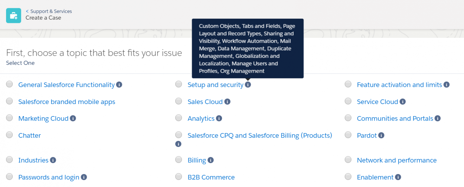The image size is (464, 187).
Task: Click the Salesforce branded mobile apps link
Action: click(67, 102)
